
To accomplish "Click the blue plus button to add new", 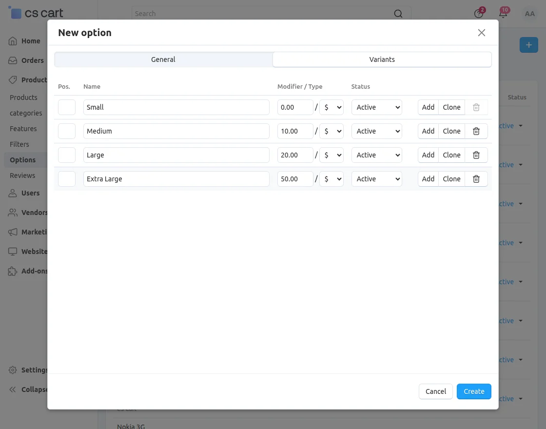I will (529, 44).
